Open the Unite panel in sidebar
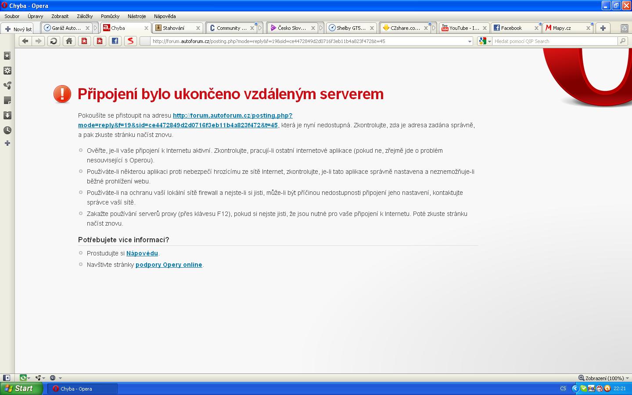Viewport: 632px width, 395px height. [7, 86]
